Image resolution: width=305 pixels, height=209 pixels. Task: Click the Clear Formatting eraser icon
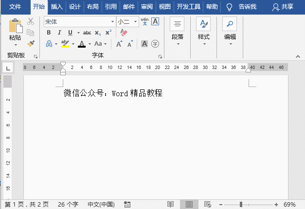(x=123, y=33)
